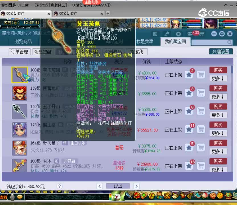Click the round stop icon in header
Viewport: 237px width, 205px height.
[178, 34]
